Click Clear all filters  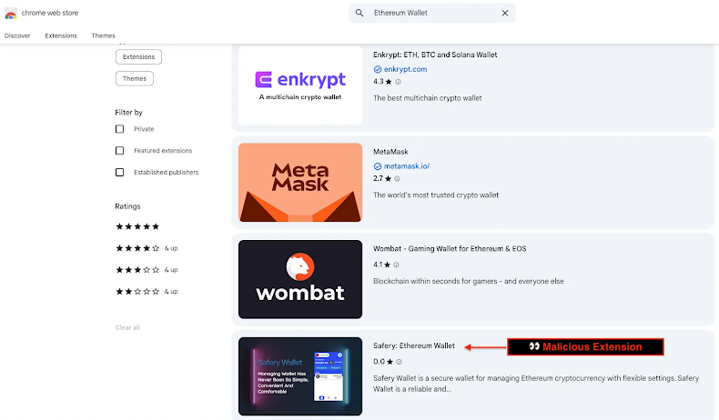point(127,327)
